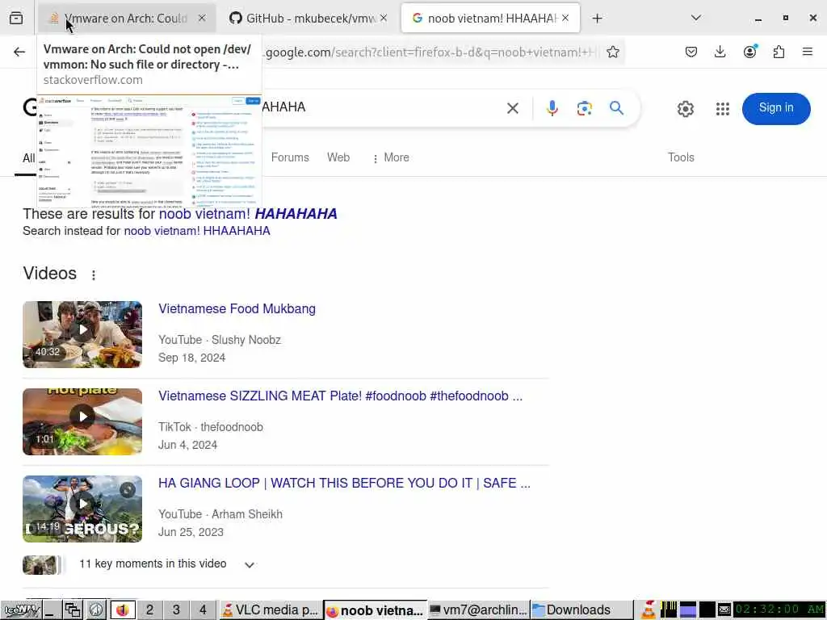Viewport: 827px width, 620px height.
Task: Expand 11 key moments in this video
Action: 250,564
